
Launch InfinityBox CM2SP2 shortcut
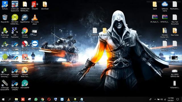[15, 85]
